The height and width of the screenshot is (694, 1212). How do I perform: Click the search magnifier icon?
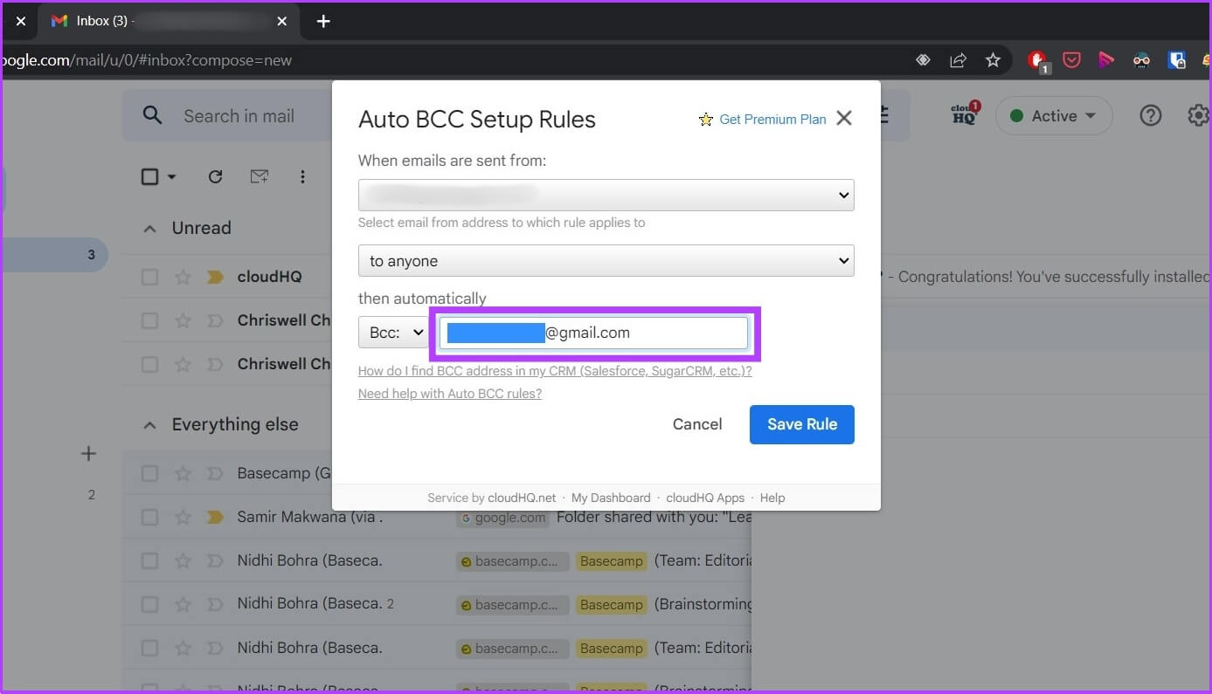point(152,115)
